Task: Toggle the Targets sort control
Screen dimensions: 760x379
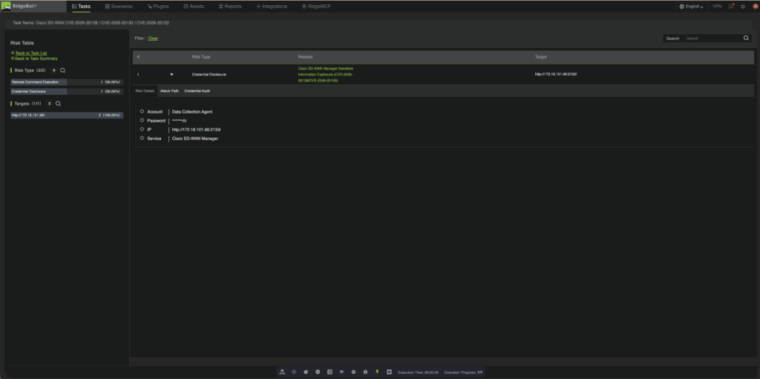Action: point(49,104)
